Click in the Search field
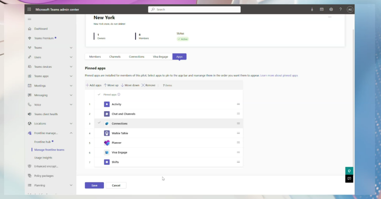381x199 pixels. (x=194, y=9)
